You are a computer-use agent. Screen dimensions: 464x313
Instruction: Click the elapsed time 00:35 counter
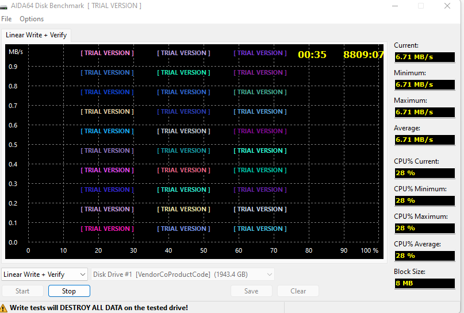[312, 55]
